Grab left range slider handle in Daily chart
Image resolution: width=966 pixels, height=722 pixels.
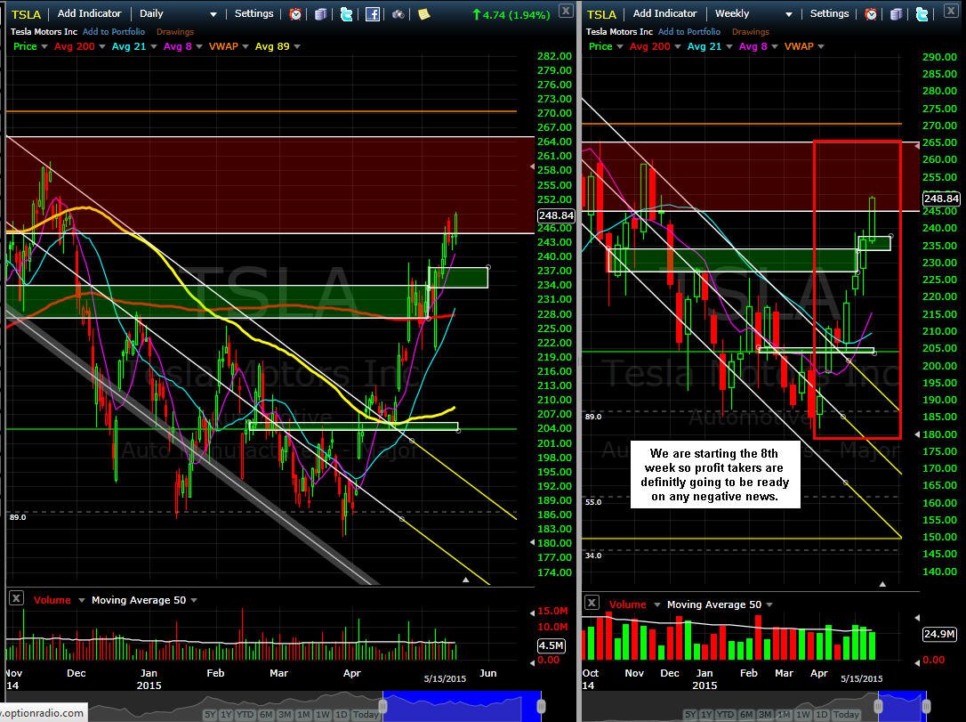point(382,706)
